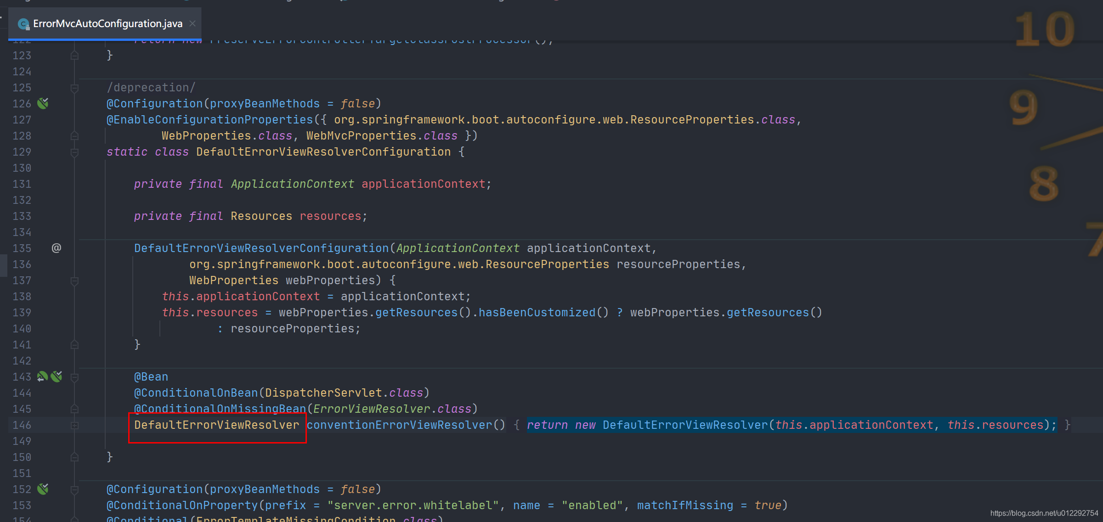Click the conventionErrorViewResolver method name
This screenshot has width=1103, height=522.
pyautogui.click(x=399, y=425)
